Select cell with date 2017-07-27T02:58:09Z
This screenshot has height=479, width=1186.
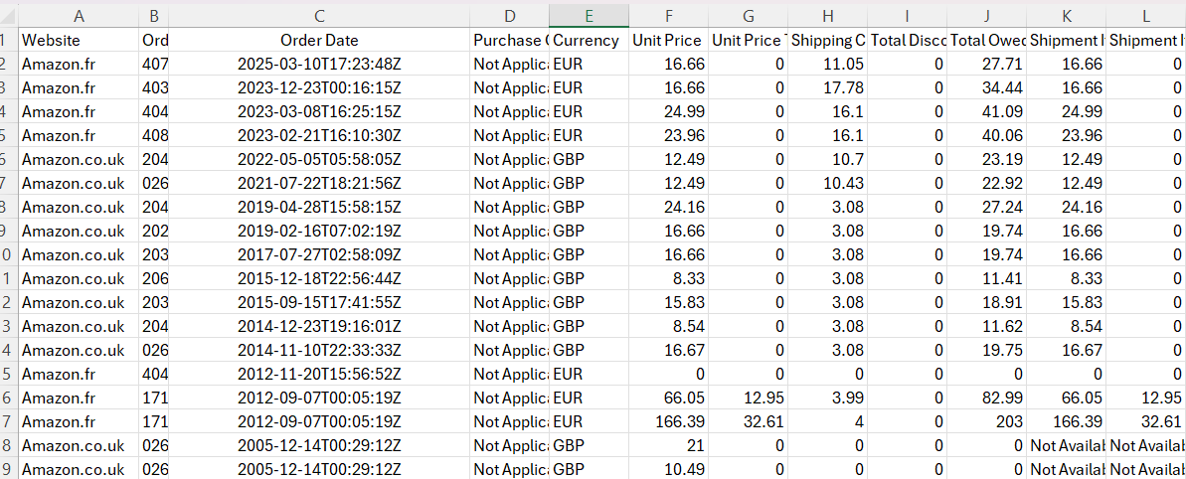pos(319,254)
